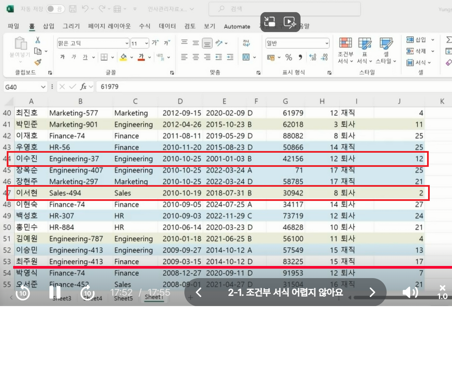Rewind the video 10 seconds
This screenshot has height=389, width=452.
coord(23,292)
